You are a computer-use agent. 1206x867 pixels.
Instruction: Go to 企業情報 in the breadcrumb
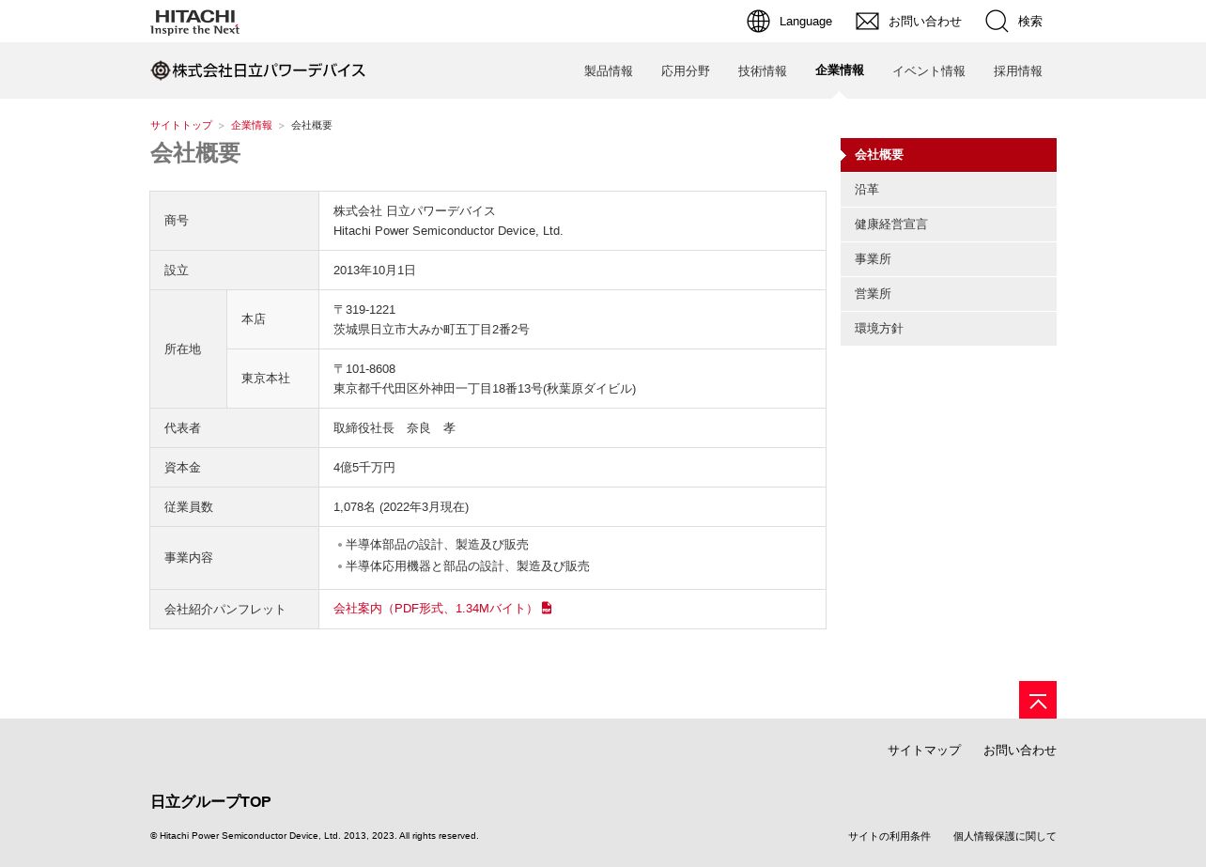[x=252, y=125]
